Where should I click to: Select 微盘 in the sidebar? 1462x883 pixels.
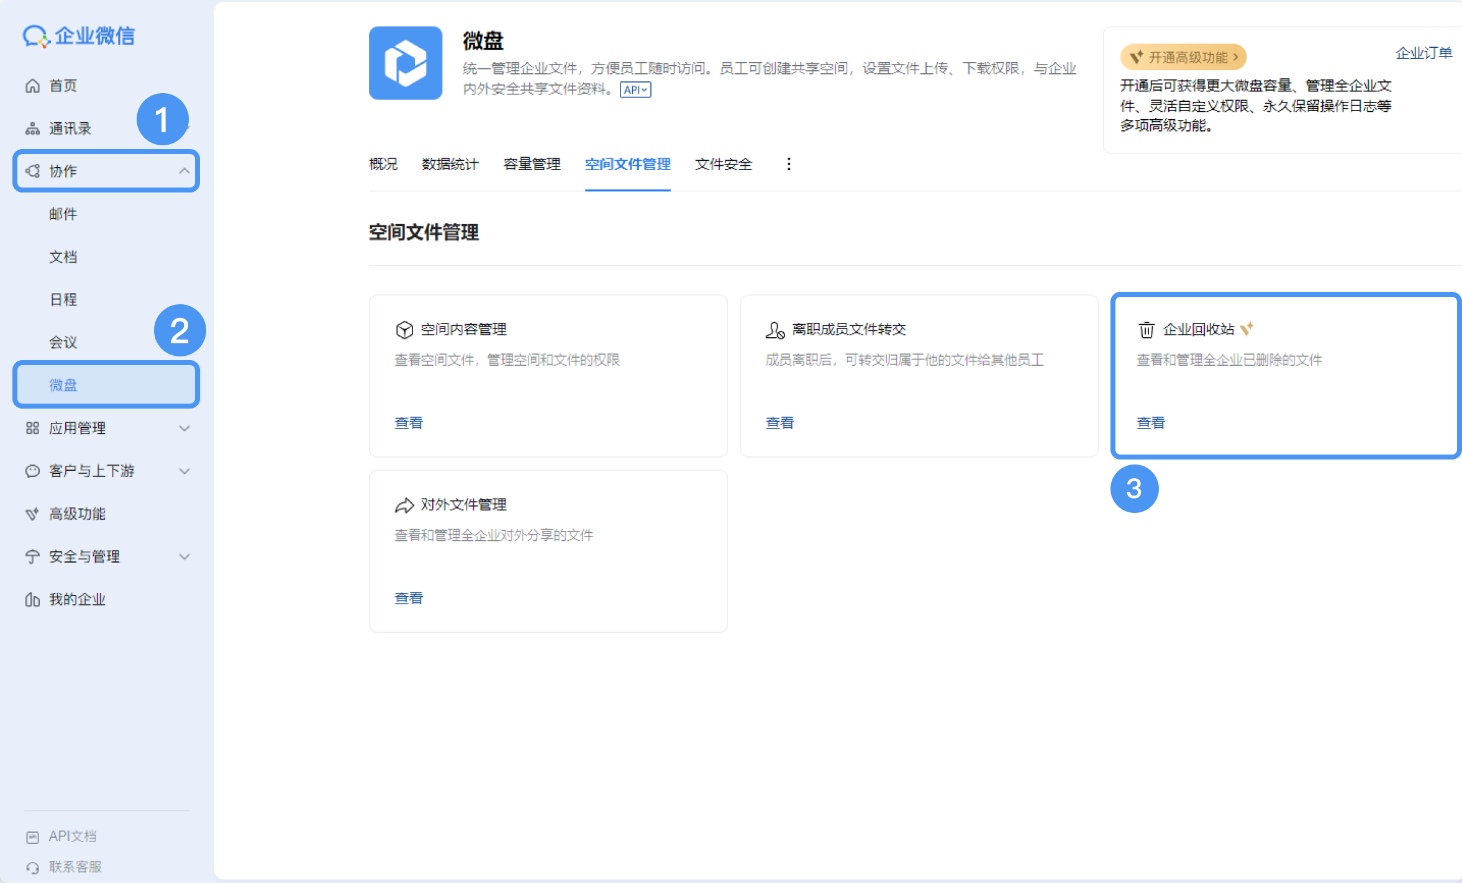[106, 385]
